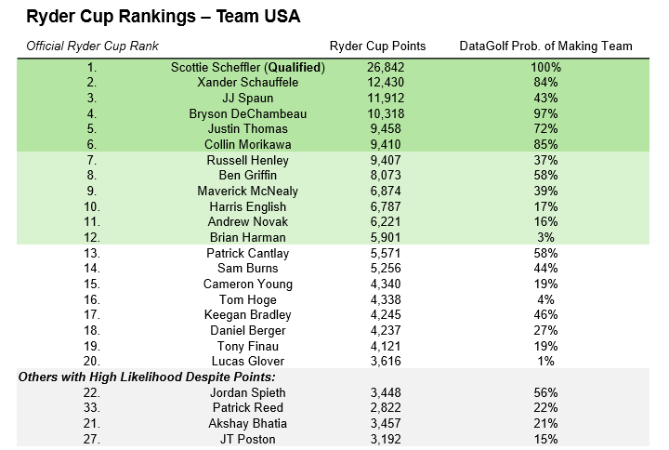Select the Russell Henley row name
669x450 pixels.
[x=248, y=161]
